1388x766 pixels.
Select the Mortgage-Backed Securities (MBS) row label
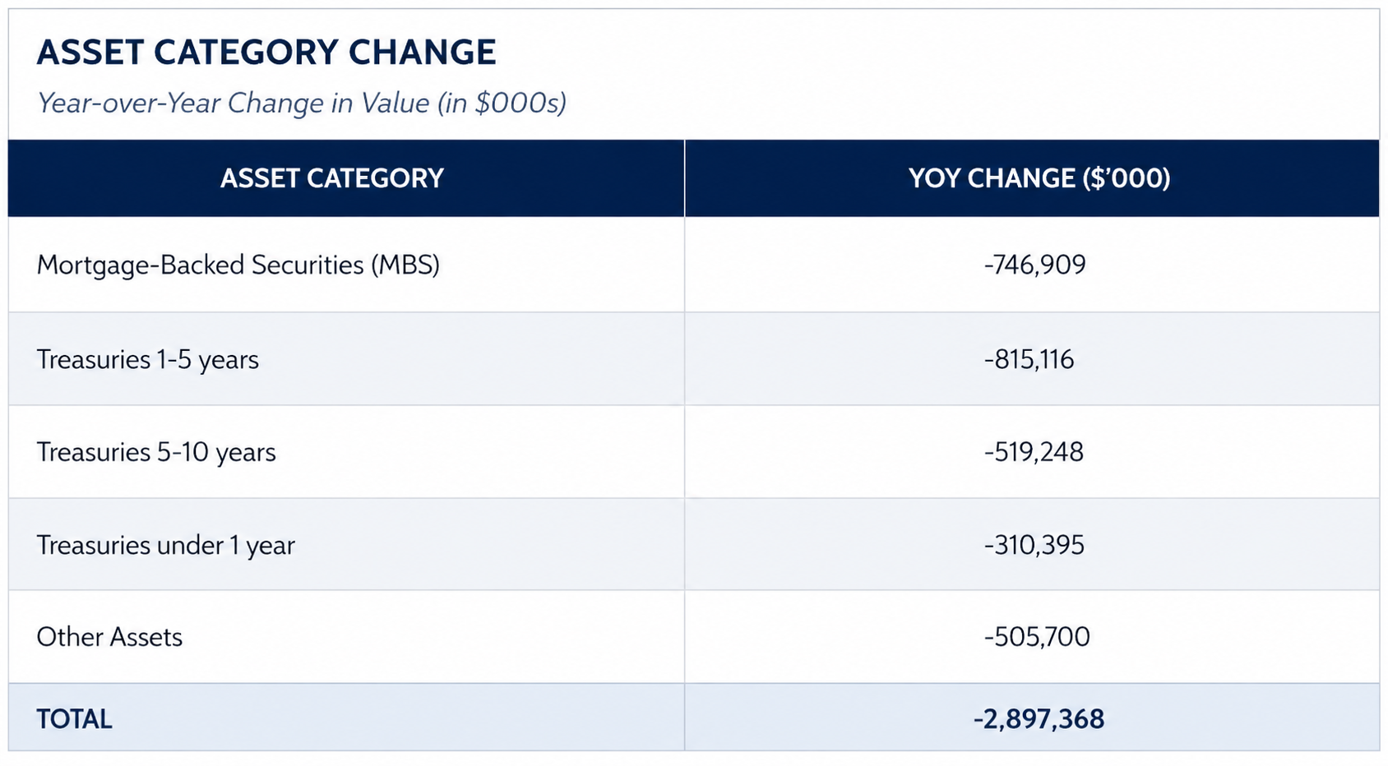pos(238,265)
